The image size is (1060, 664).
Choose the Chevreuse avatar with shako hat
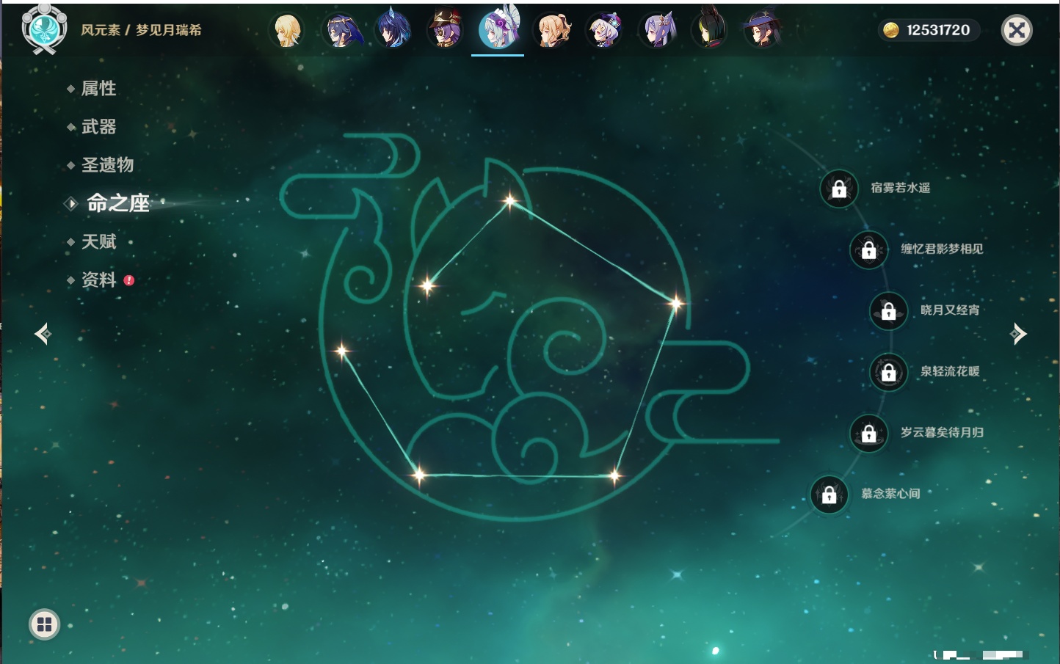446,31
